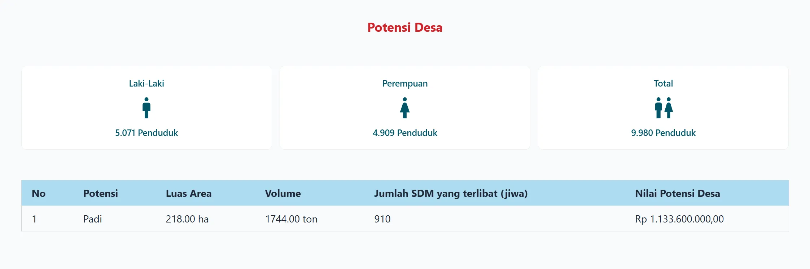Click the 9.980 Penduduk total count

pyautogui.click(x=663, y=133)
